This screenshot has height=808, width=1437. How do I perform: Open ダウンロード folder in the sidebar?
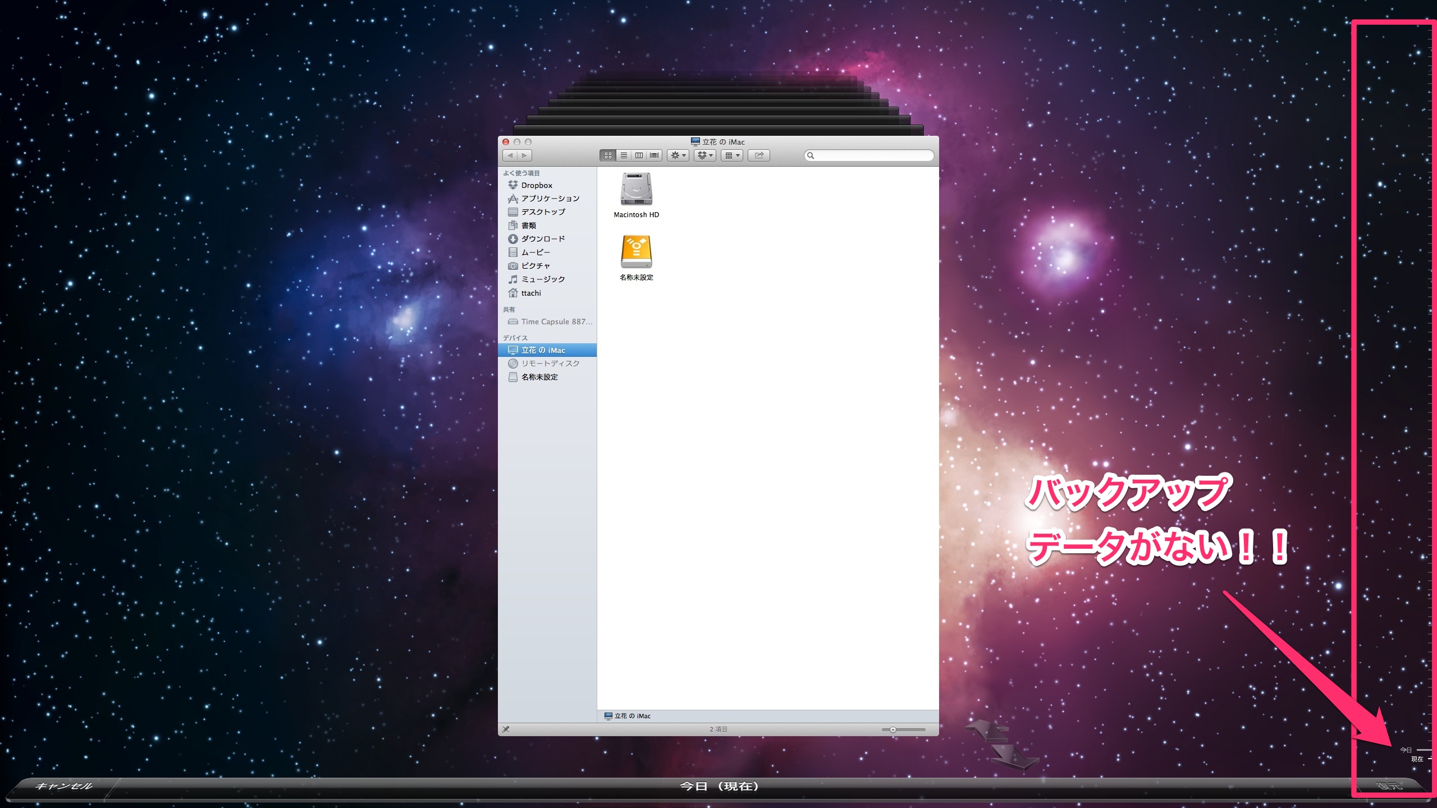pos(542,239)
